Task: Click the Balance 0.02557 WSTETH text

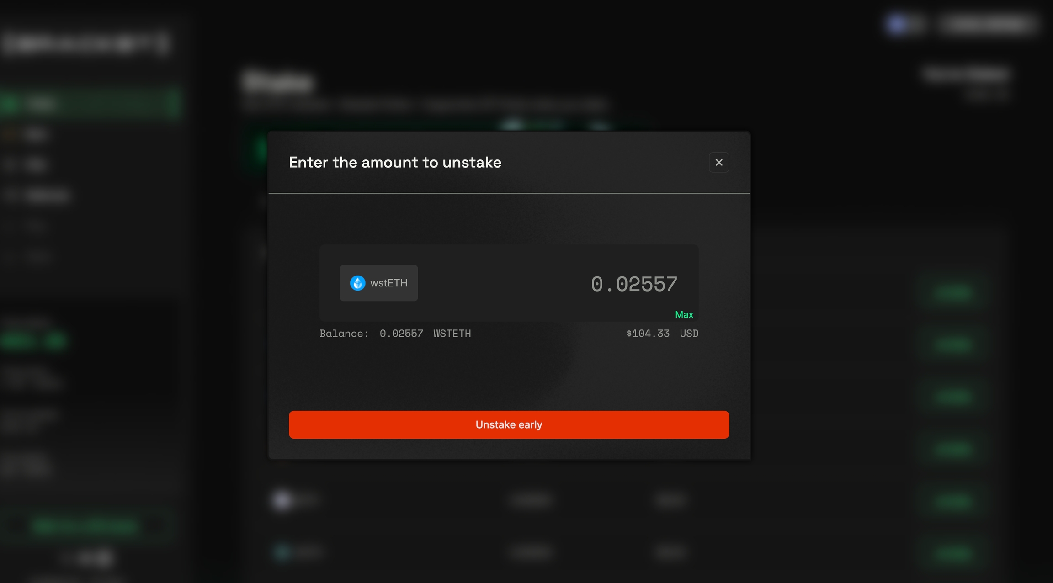Action: [395, 334]
